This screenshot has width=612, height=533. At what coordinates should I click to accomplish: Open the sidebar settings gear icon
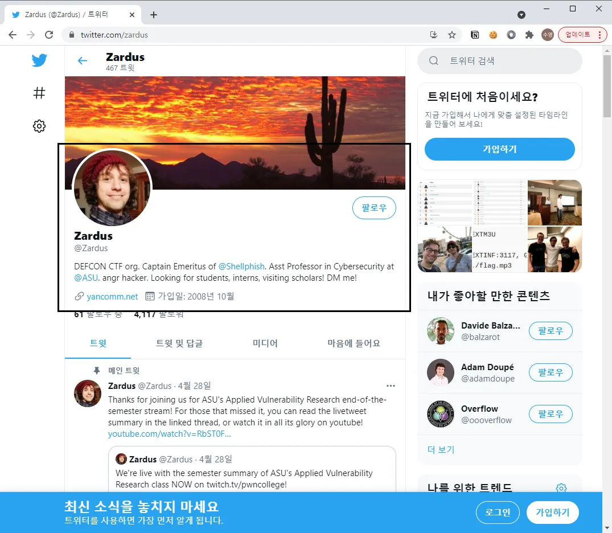click(x=39, y=126)
